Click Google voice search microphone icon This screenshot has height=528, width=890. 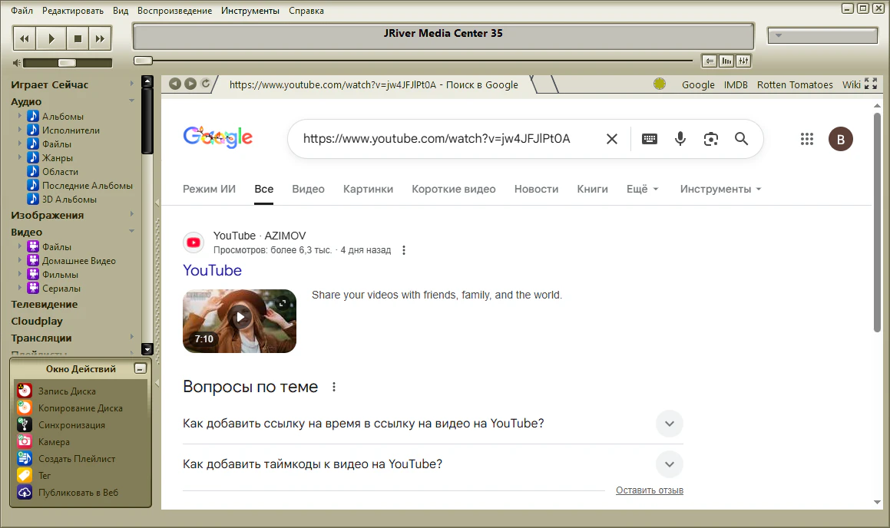680,139
